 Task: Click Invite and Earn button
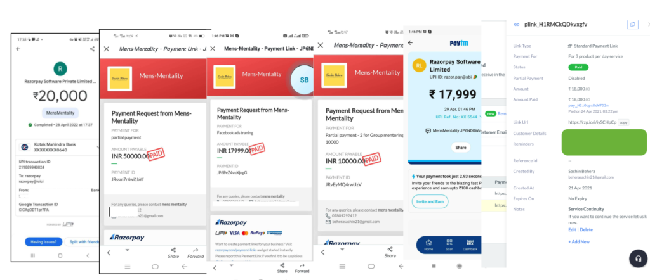430,201
